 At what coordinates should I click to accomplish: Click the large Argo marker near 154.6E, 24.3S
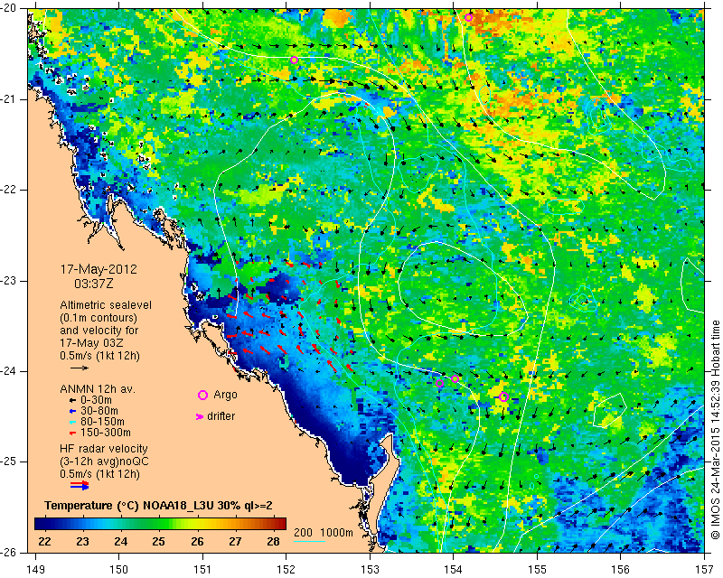pyautogui.click(x=503, y=396)
